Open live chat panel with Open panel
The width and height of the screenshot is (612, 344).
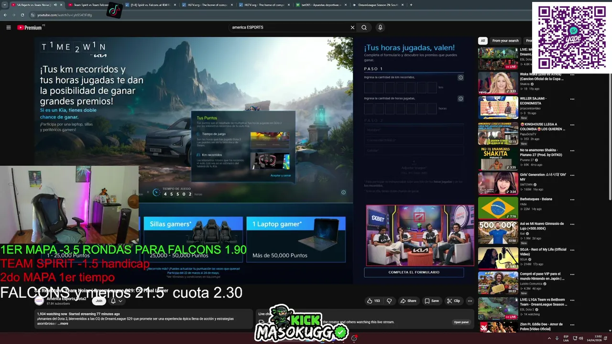(461, 322)
